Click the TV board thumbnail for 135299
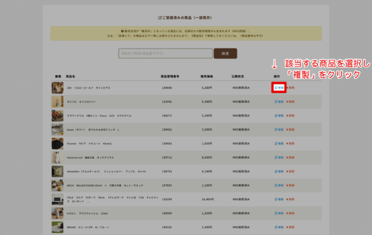This screenshot has width=372, height=235. point(58,200)
